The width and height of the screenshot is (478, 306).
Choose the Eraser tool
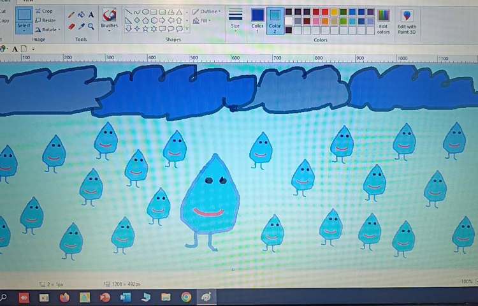[72, 27]
